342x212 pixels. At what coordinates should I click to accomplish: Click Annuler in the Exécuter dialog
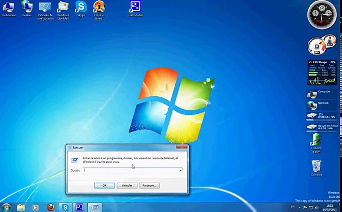pos(127,185)
